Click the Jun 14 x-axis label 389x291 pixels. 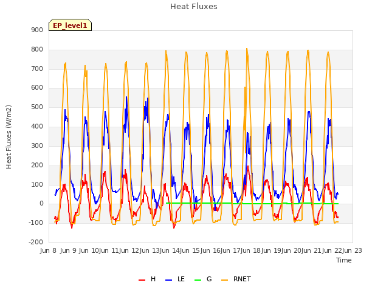click(170, 250)
